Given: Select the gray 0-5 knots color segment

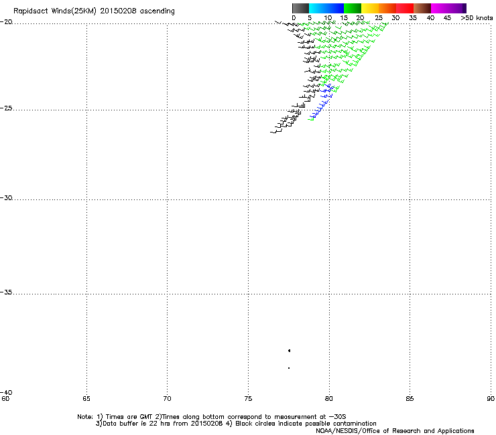Looking at the screenshot, I should tap(300, 8).
